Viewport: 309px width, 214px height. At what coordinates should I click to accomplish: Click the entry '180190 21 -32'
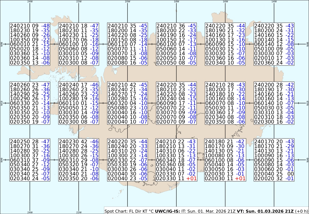click(x=225, y=30)
